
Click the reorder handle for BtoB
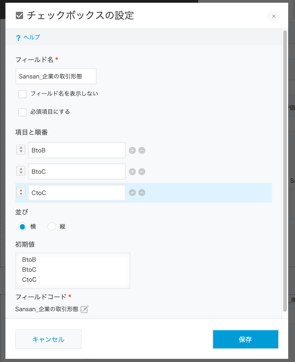point(21,150)
